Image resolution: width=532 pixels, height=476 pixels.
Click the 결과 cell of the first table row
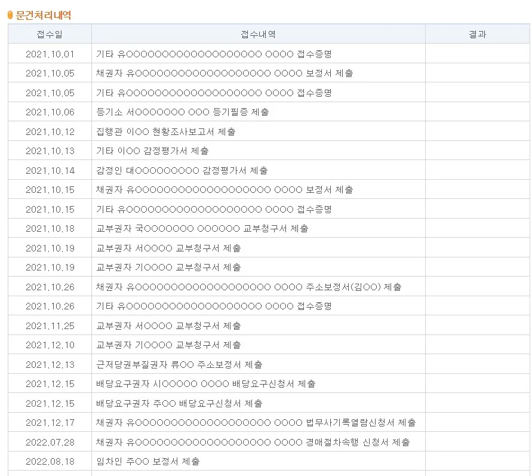[x=476, y=53]
